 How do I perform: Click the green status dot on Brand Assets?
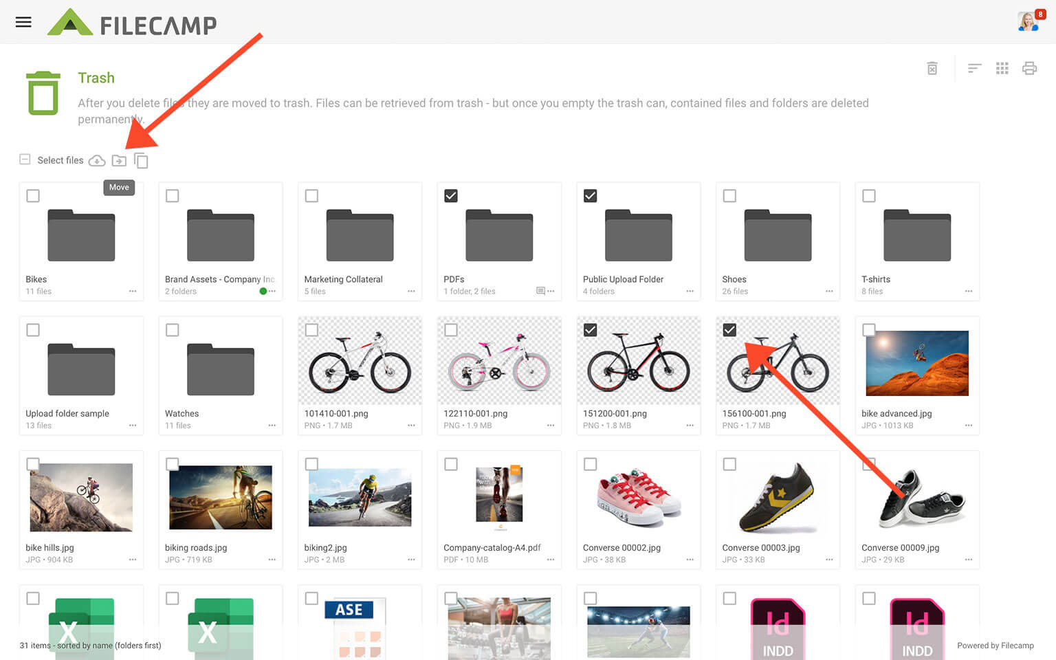click(x=263, y=291)
